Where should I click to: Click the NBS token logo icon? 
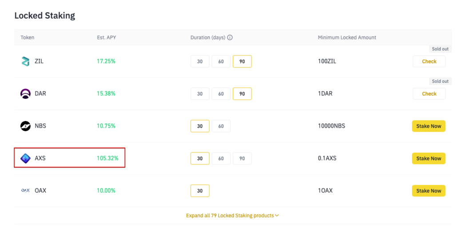25,126
